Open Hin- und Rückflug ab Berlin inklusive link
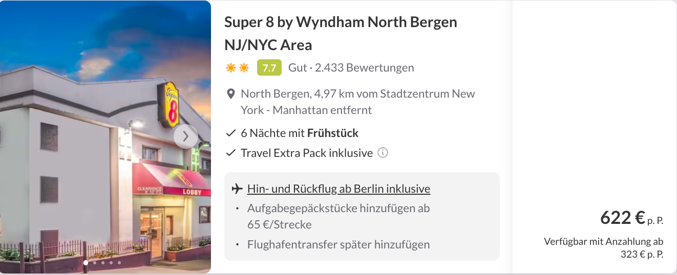 (338, 189)
